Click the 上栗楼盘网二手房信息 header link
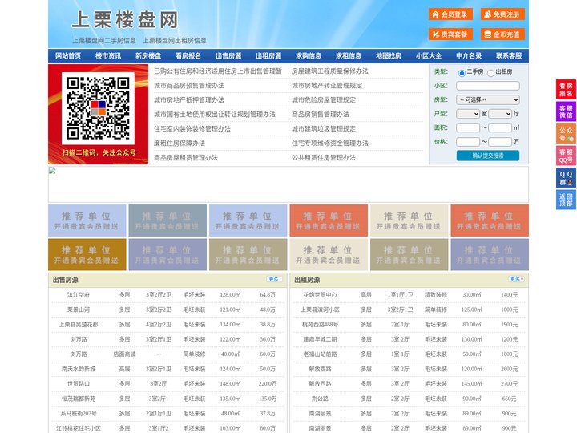The height and width of the screenshot is (433, 577). tap(104, 41)
